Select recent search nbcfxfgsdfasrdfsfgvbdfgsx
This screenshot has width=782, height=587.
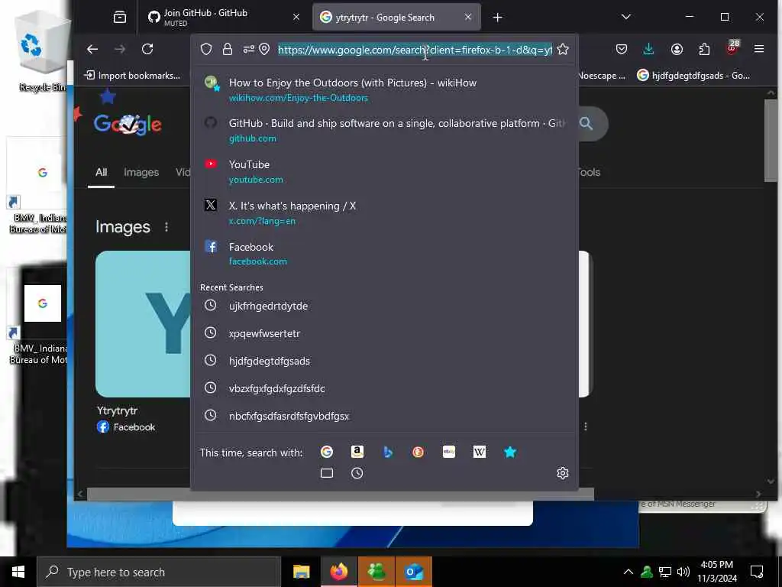pos(385,415)
